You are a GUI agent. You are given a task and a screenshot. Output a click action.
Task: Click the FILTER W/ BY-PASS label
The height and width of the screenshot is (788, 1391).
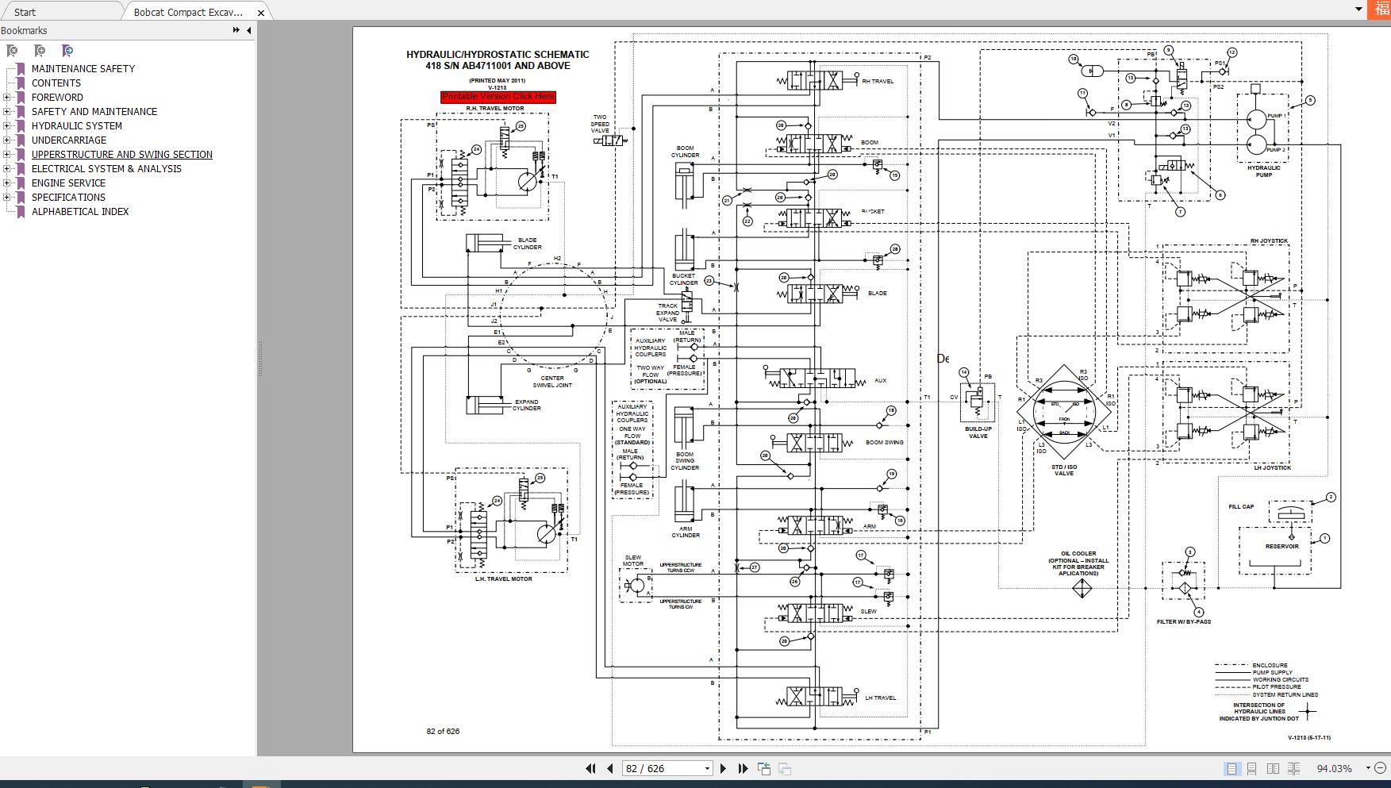[x=1184, y=622]
